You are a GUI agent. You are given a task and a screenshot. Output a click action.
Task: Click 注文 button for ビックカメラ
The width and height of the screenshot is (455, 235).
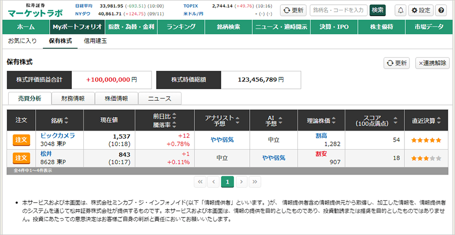coord(21,140)
